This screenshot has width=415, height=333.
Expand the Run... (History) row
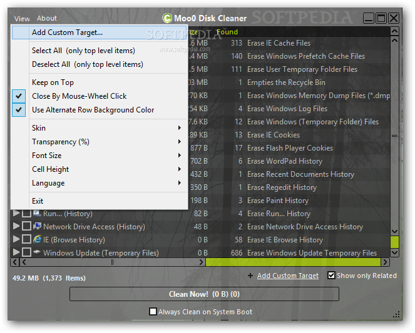coord(16,213)
